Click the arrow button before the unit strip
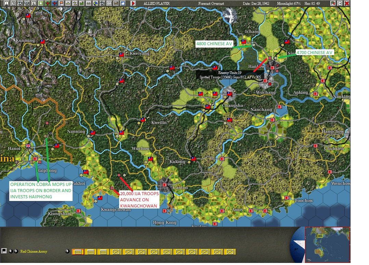The height and width of the screenshot is (265, 369). [x=67, y=251]
